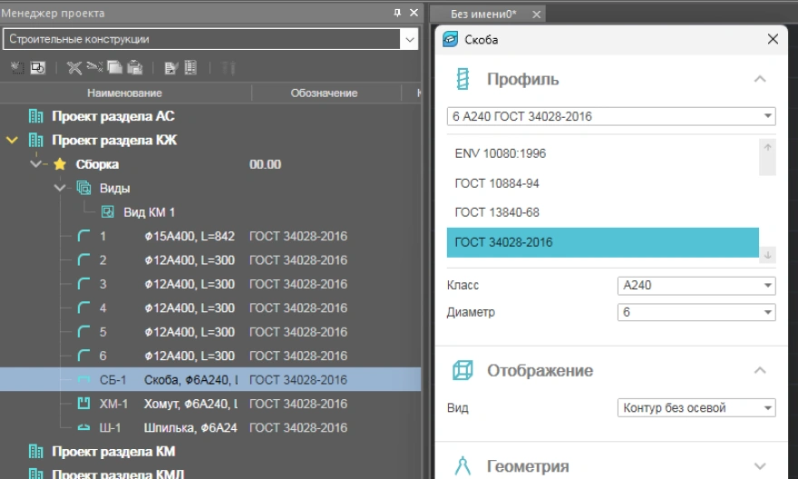Select the Вид КМ 1 tree item
The height and width of the screenshot is (479, 798).
tap(147, 212)
